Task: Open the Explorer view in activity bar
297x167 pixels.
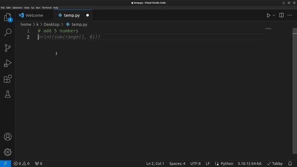Action: [7, 17]
